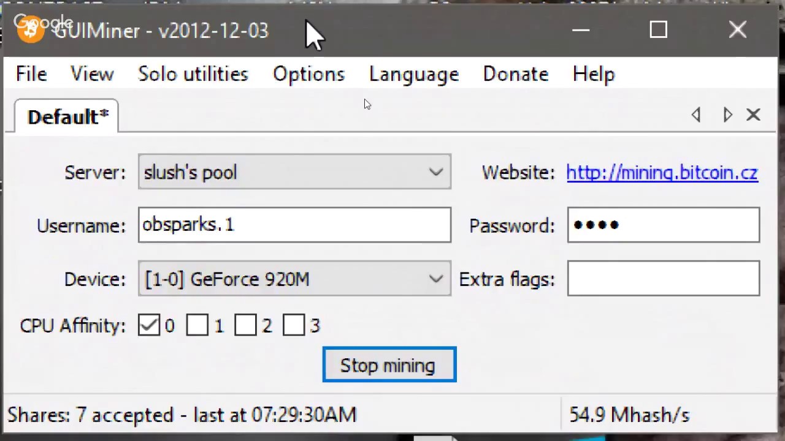Open the mining.bitcoin.cz website link
This screenshot has width=785, height=441.
[662, 173]
